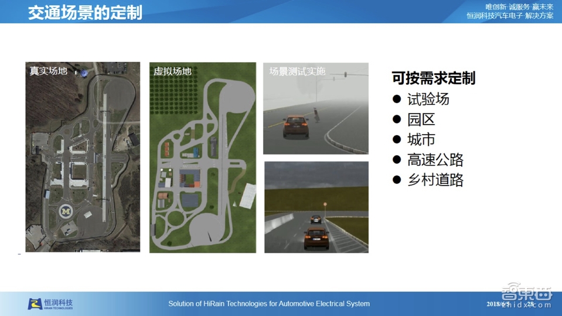
Task: Open the 虚拟场地 virtual map image
Action: [x=202, y=157]
